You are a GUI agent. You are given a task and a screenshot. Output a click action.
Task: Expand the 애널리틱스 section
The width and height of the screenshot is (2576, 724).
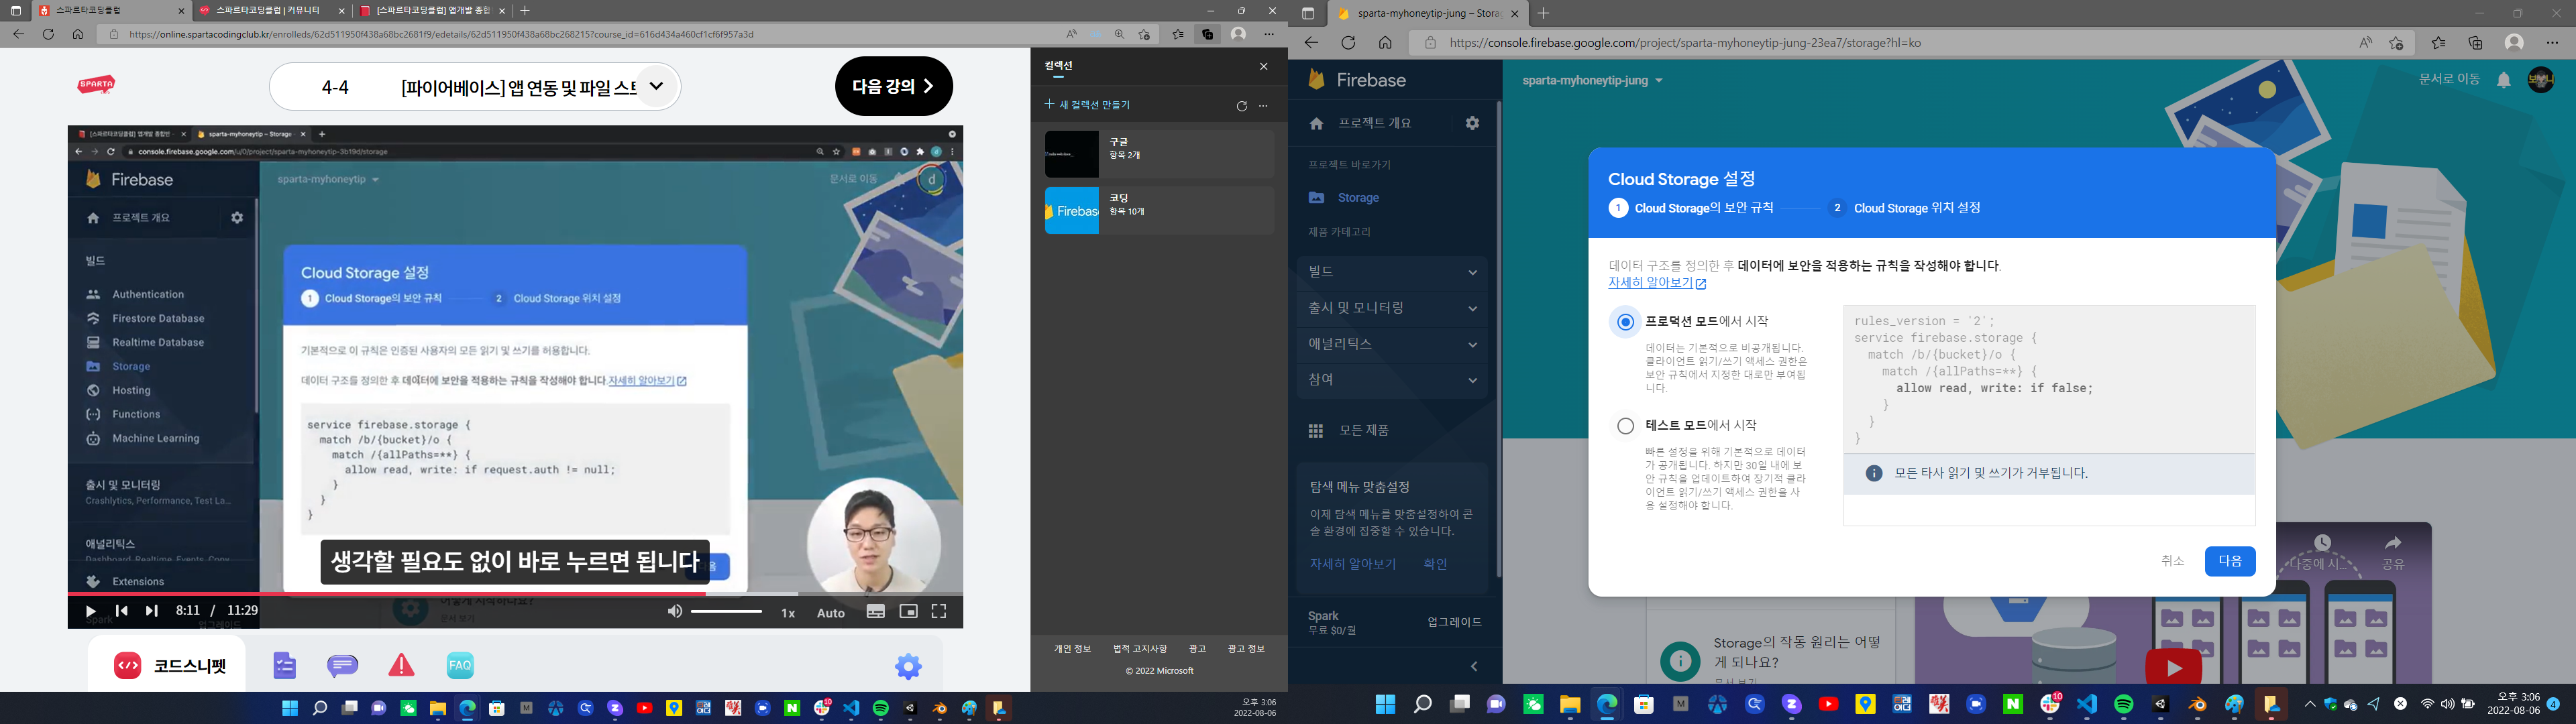(1393, 344)
